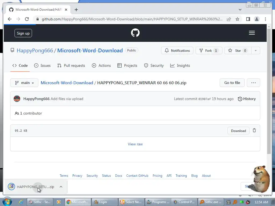Switch to sethc.exe search taskbar window
The width and height of the screenshot is (275, 206).
pyautogui.click(x=211, y=202)
